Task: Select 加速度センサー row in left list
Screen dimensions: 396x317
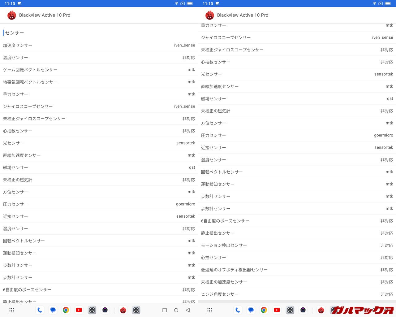Action: pyautogui.click(x=99, y=46)
